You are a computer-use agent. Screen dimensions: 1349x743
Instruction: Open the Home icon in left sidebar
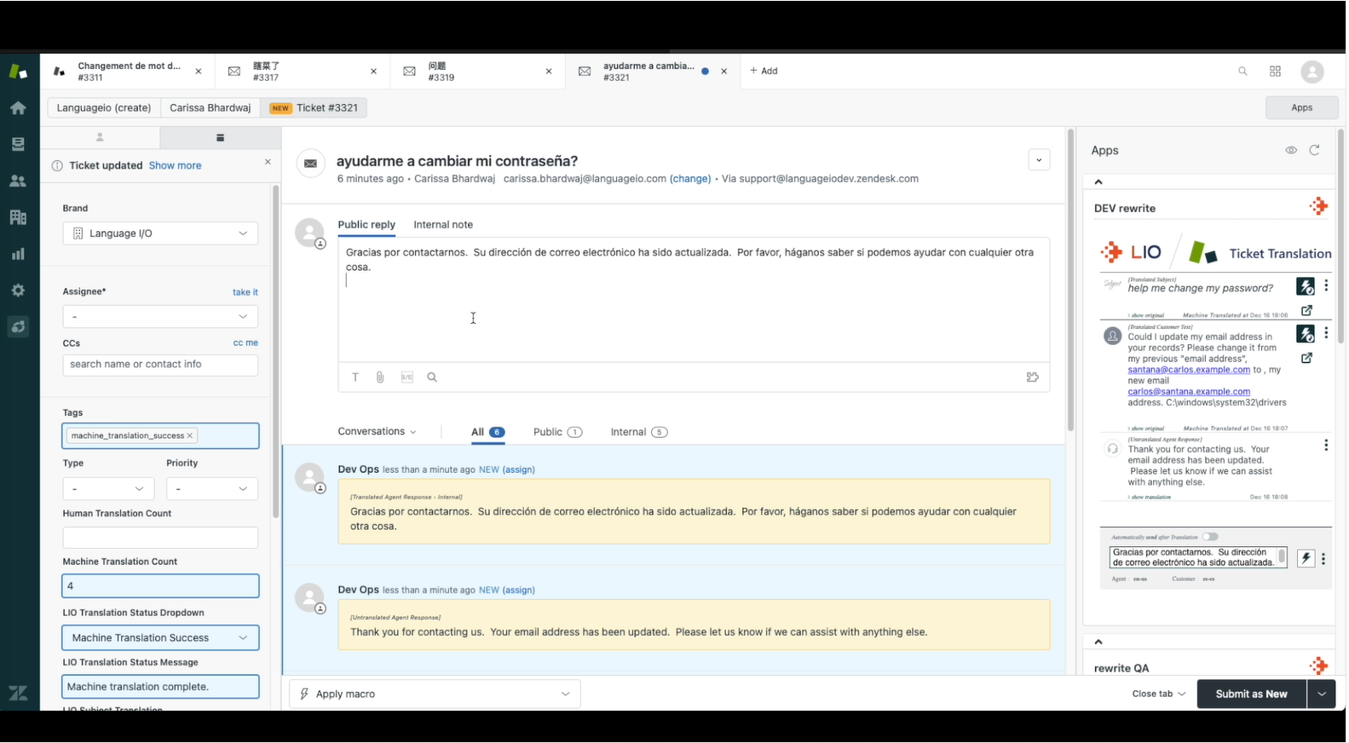[x=18, y=108]
